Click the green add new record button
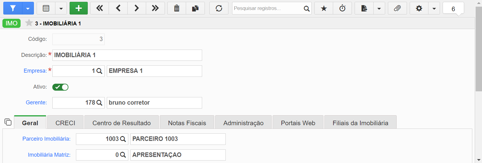482x163 pixels. click(79, 8)
